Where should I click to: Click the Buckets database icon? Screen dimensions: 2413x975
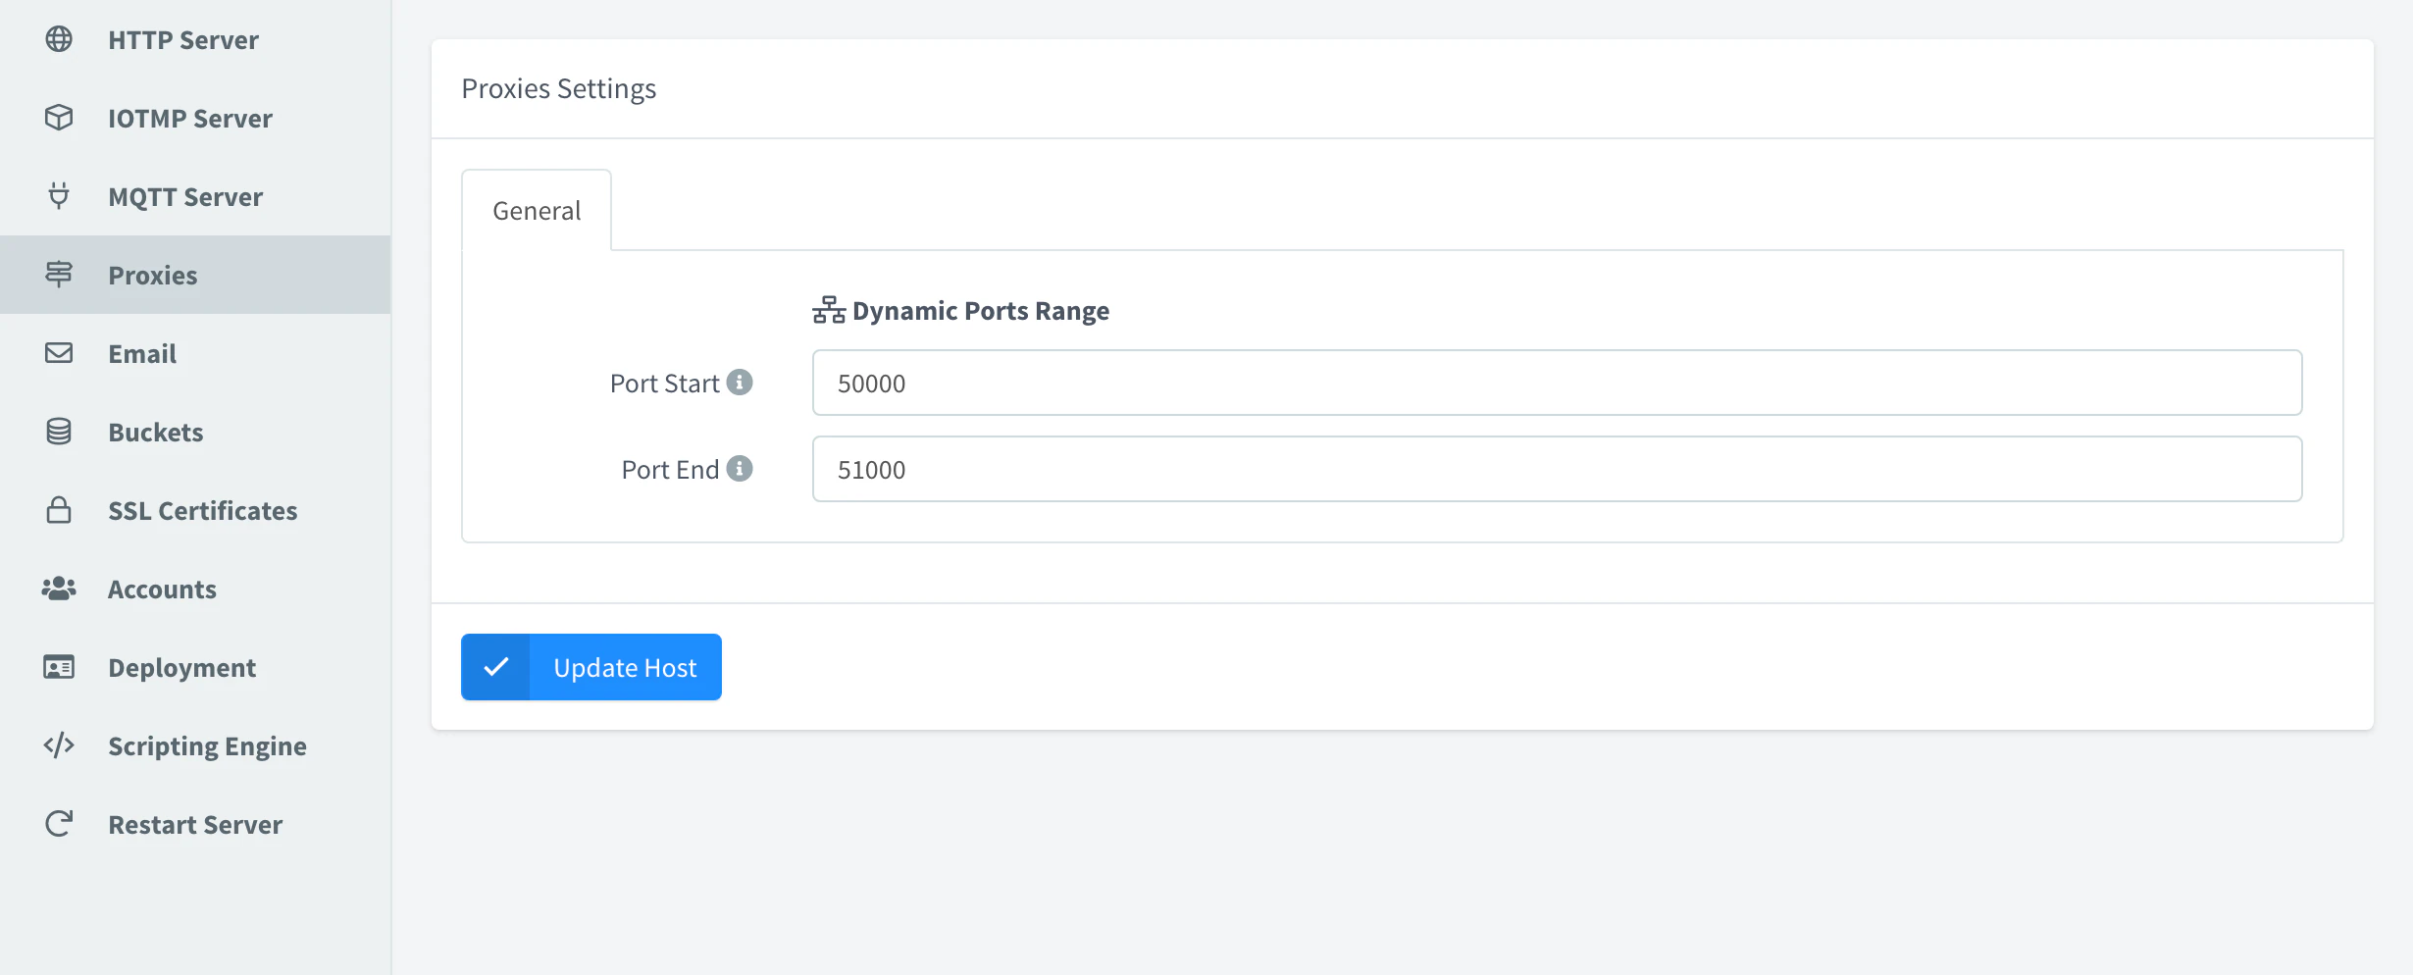click(x=59, y=432)
